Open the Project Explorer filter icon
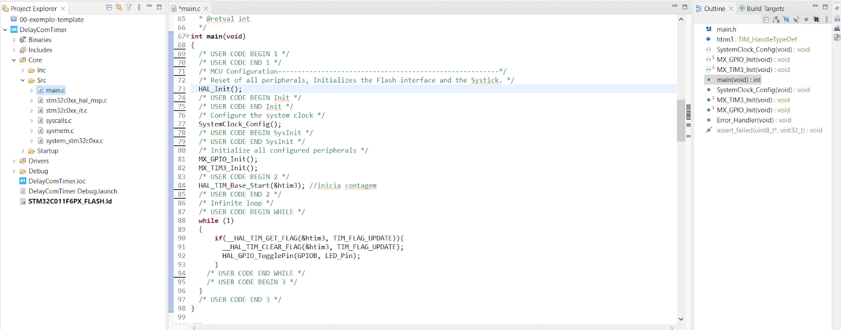841x330 pixels. (x=129, y=7)
